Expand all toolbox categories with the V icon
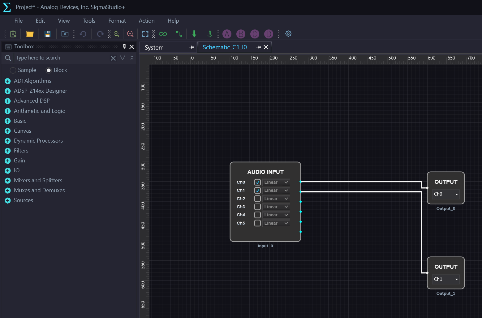The height and width of the screenshot is (318, 482). [123, 58]
